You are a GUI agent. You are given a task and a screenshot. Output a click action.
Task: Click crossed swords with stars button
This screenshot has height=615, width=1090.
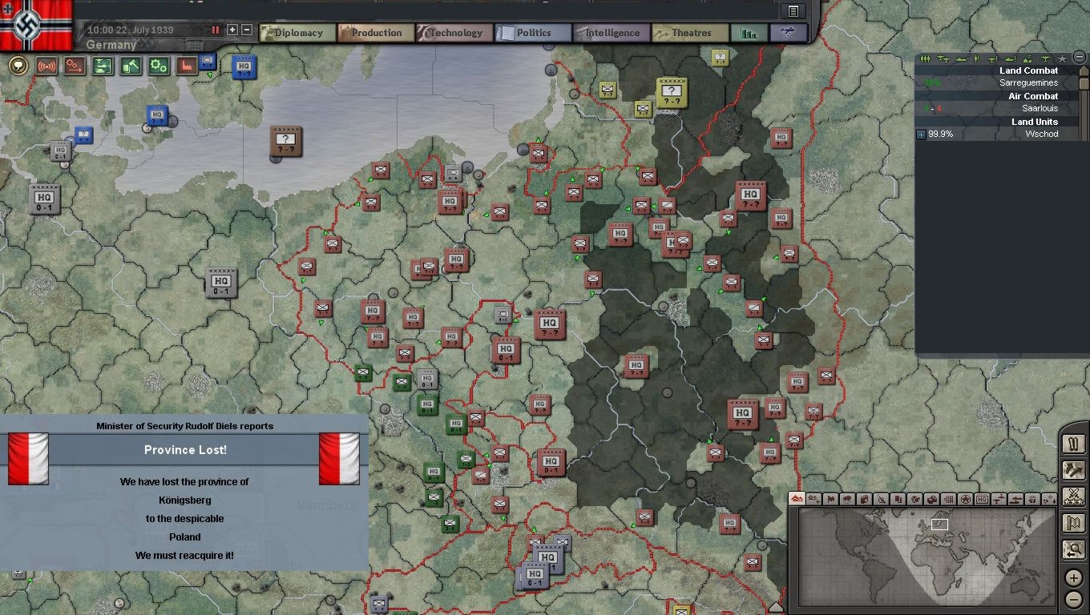[1074, 496]
